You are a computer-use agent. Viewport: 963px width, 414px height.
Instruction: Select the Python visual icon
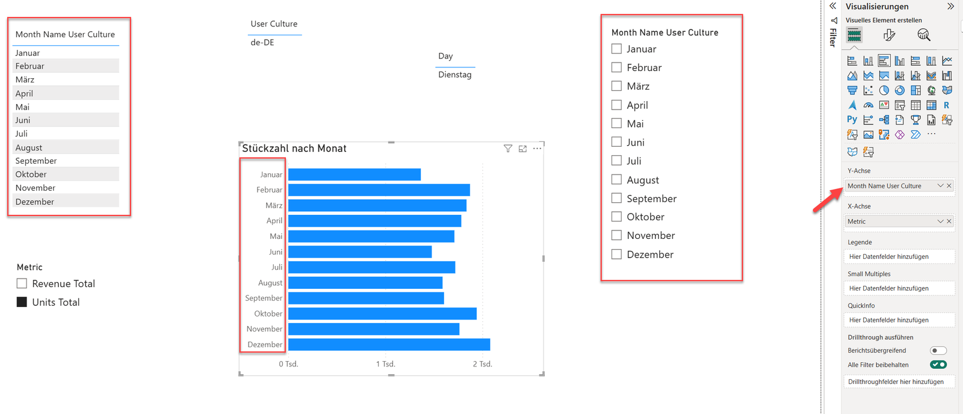point(852,119)
